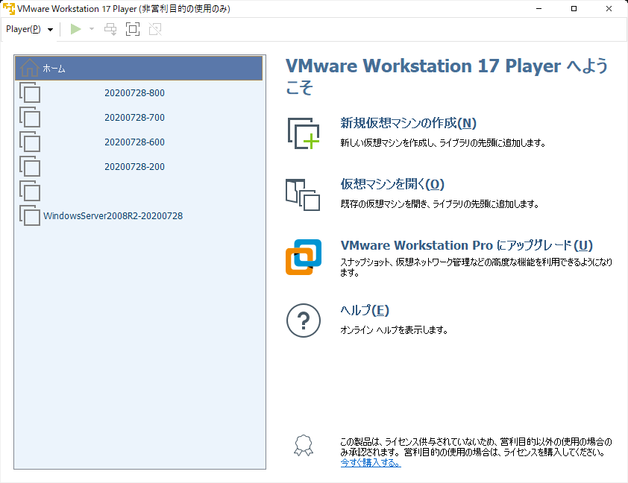
Task: Click the Unity mode toolbar icon
Action: [x=155, y=29]
